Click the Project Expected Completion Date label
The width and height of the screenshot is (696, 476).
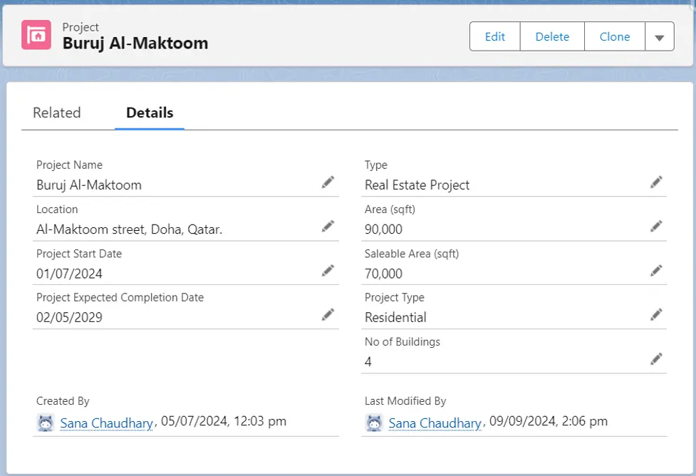click(120, 298)
